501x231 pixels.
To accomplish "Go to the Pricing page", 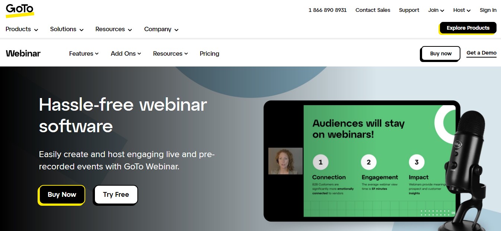I will click(209, 53).
